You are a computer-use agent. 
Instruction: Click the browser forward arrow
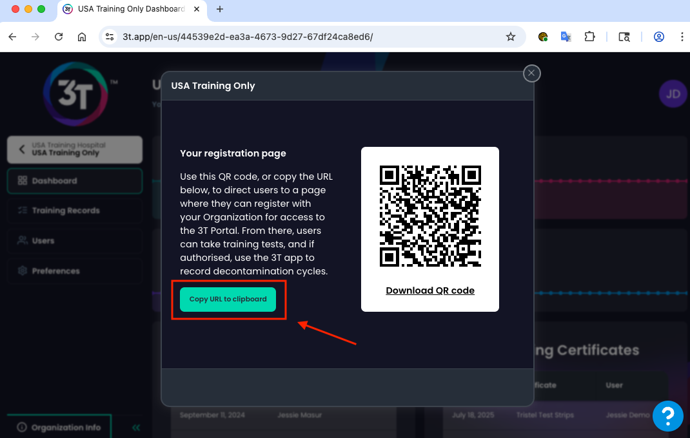35,37
